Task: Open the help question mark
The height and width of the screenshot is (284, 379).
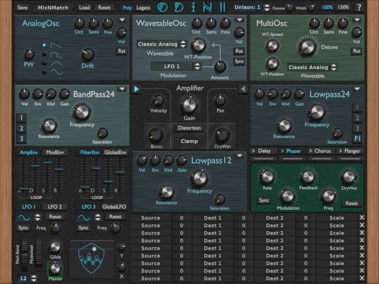Action: pyautogui.click(x=359, y=8)
